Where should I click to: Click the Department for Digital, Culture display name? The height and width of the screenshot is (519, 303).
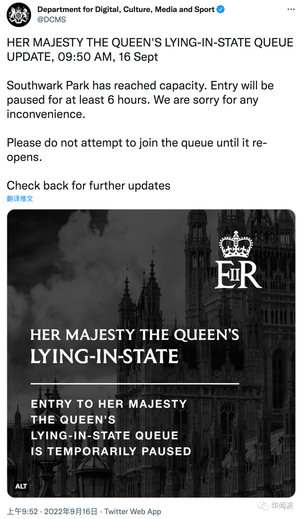(x=126, y=10)
